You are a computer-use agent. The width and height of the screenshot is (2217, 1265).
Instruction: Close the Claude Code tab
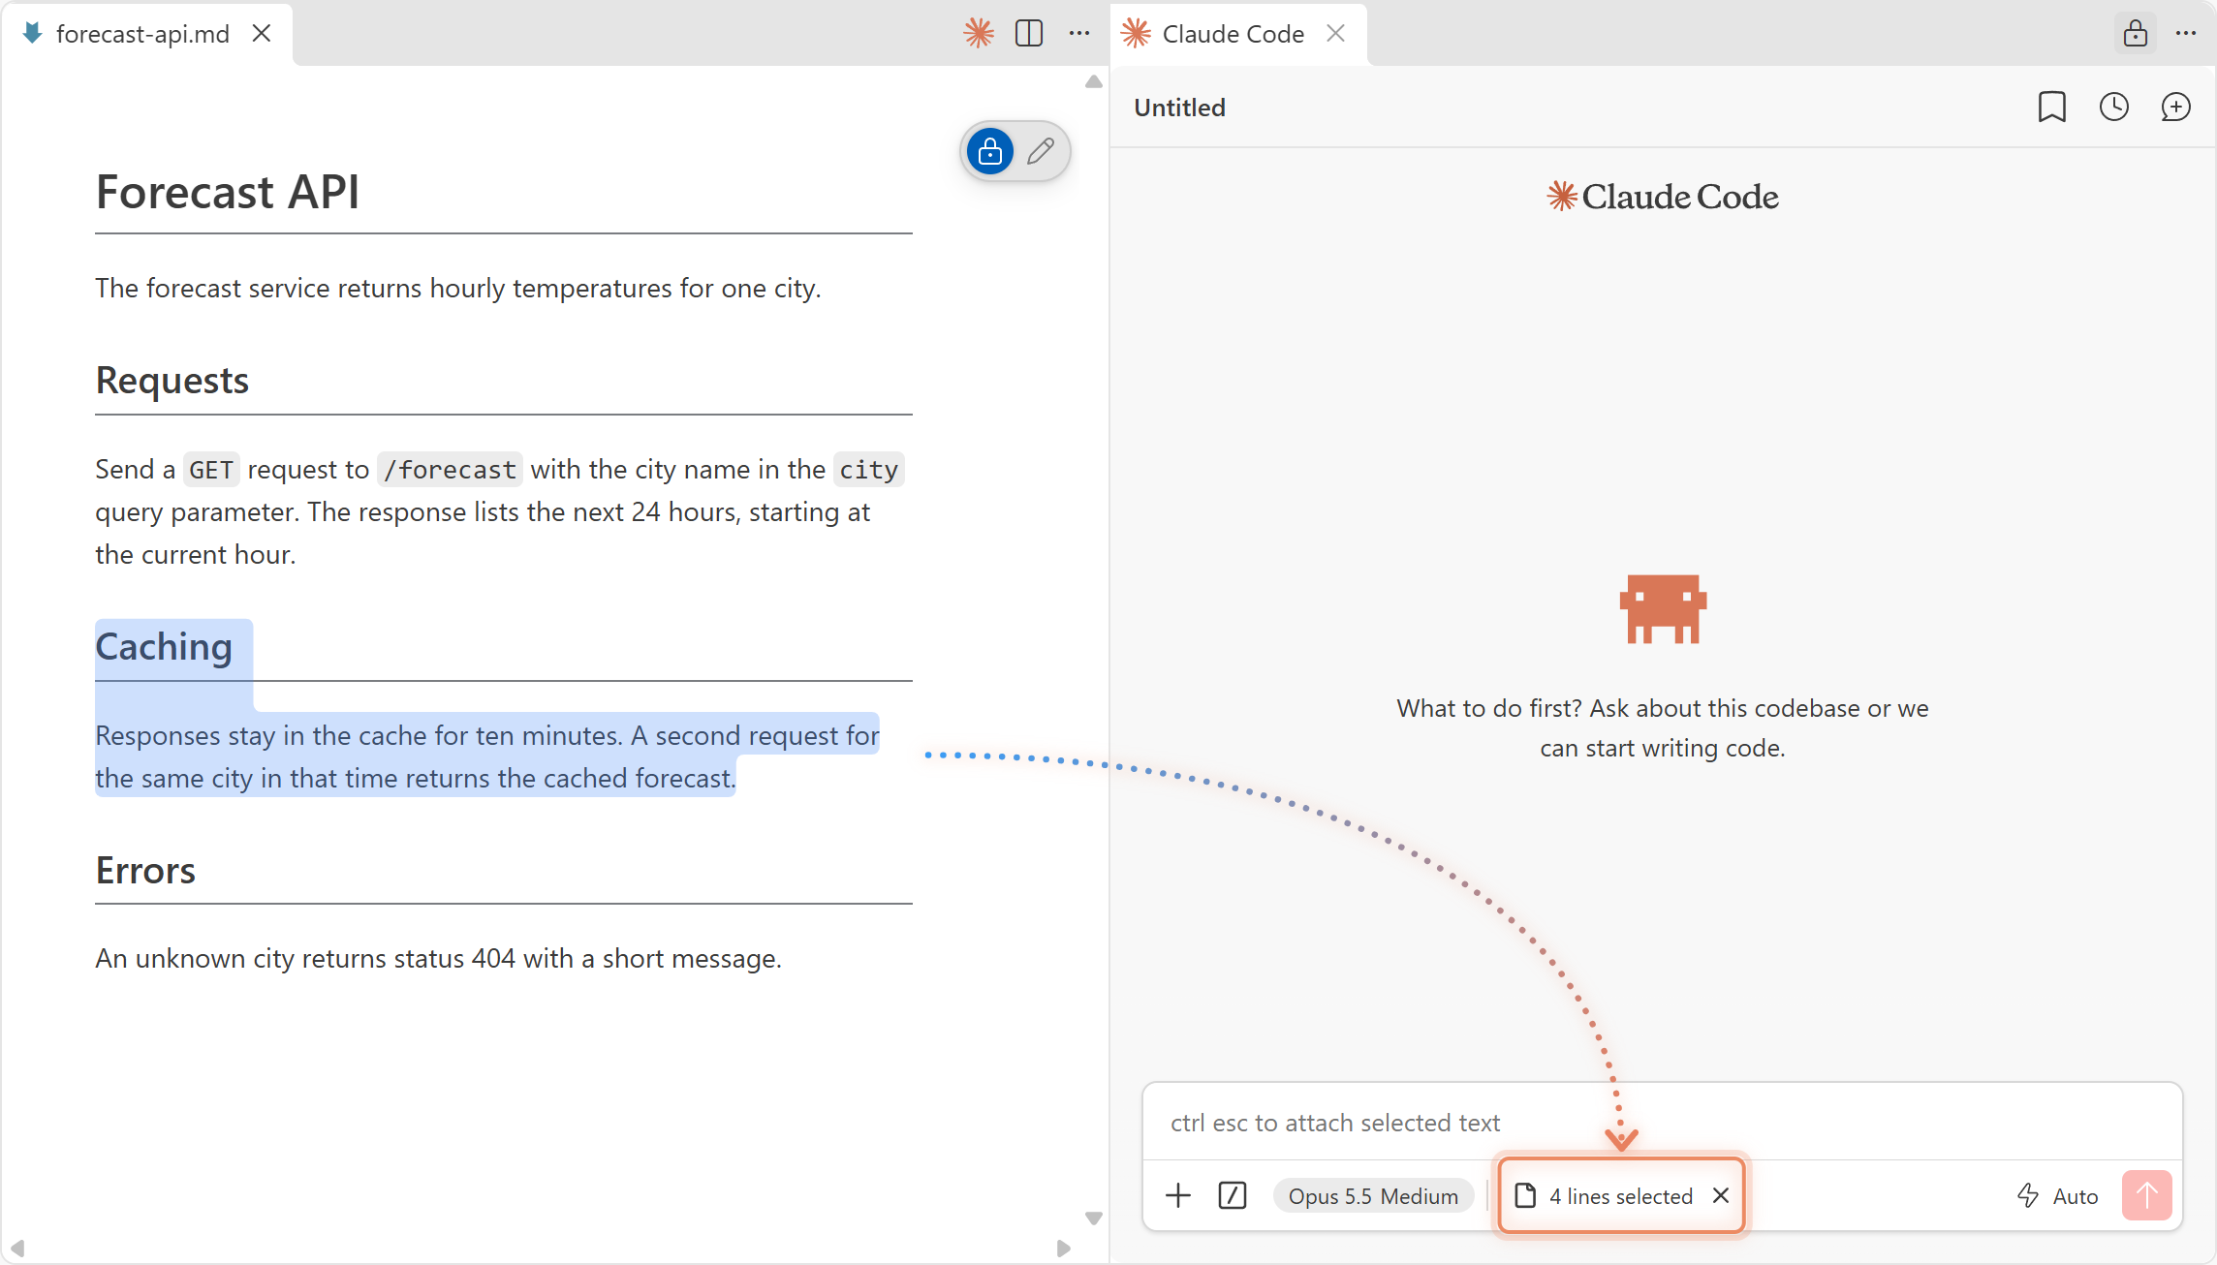[1335, 33]
